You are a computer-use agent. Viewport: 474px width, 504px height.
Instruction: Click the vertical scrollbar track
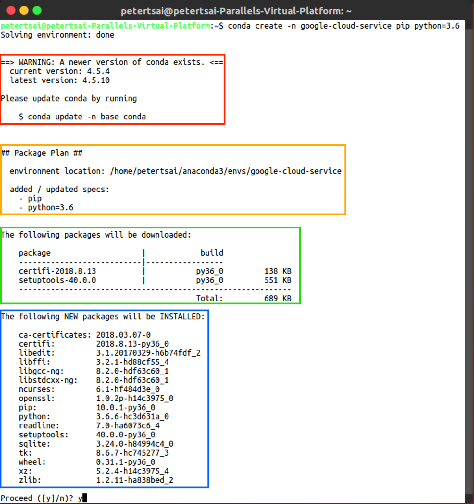click(x=469, y=260)
